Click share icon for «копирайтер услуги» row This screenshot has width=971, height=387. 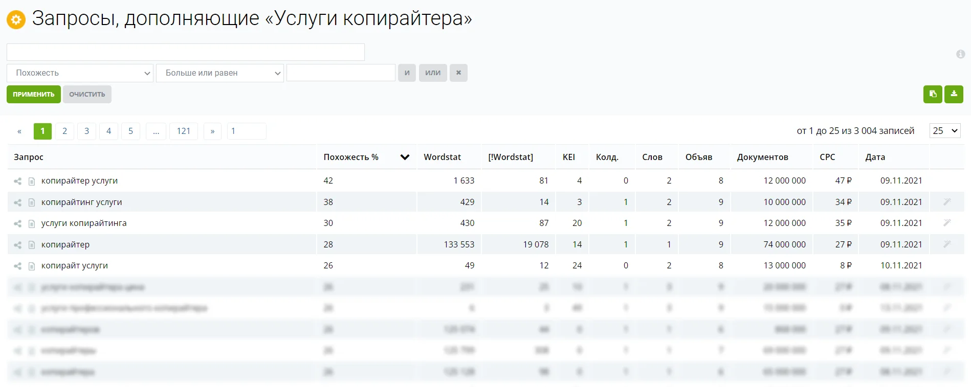[x=17, y=181]
